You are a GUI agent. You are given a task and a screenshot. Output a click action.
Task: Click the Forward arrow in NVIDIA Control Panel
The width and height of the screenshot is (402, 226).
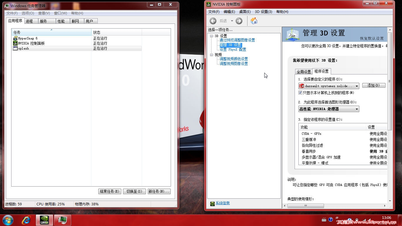[x=239, y=21]
